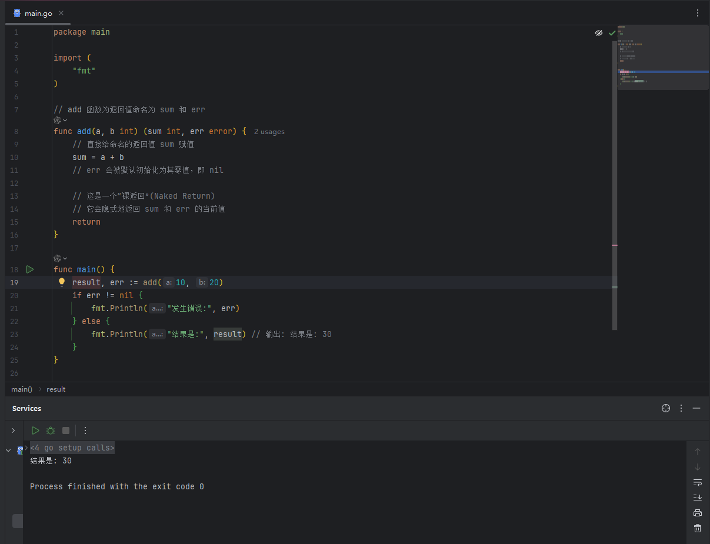This screenshot has height=544, width=710.
Task: Click the 'err error' return declaration
Action: pos(211,132)
